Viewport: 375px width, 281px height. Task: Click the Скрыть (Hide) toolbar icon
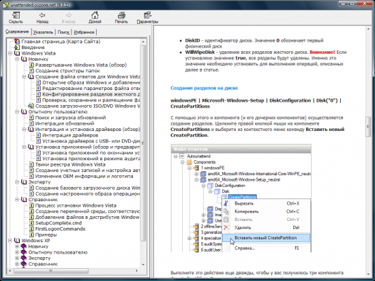tap(16, 16)
